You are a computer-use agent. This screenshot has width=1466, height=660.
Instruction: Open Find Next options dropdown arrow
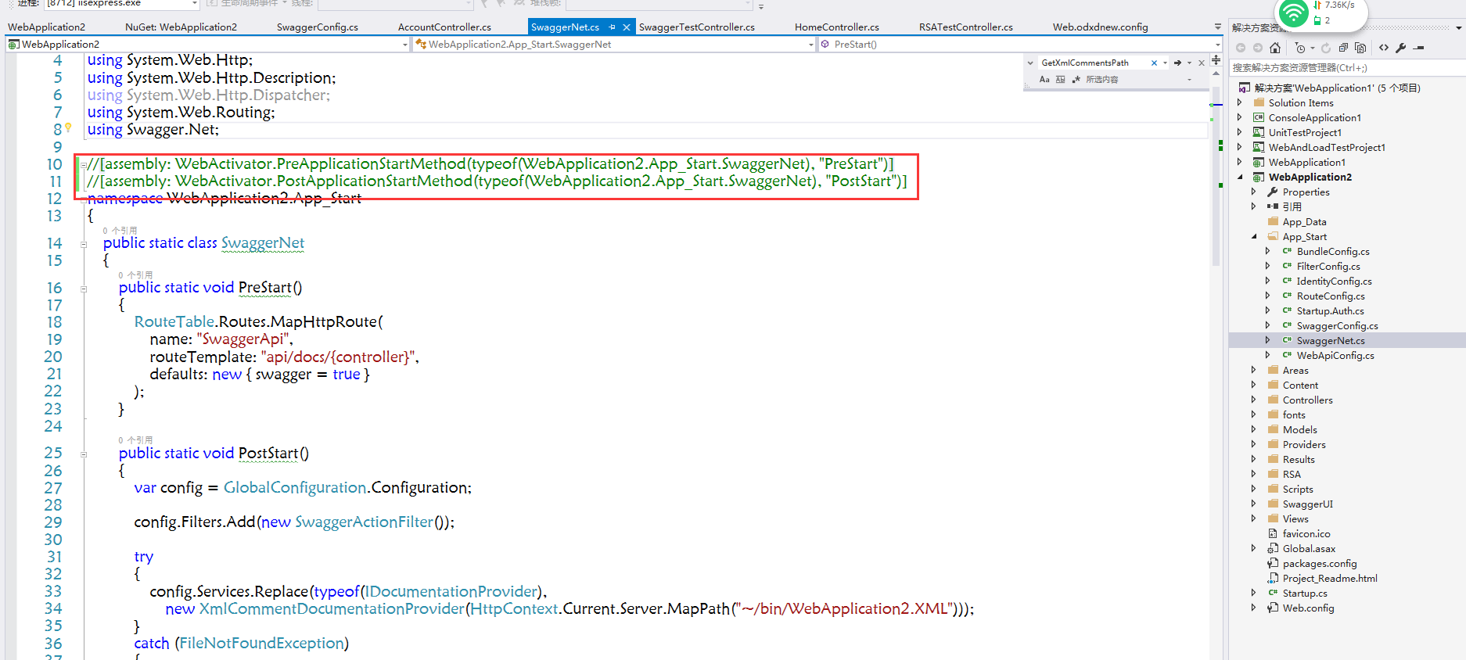click(1189, 63)
